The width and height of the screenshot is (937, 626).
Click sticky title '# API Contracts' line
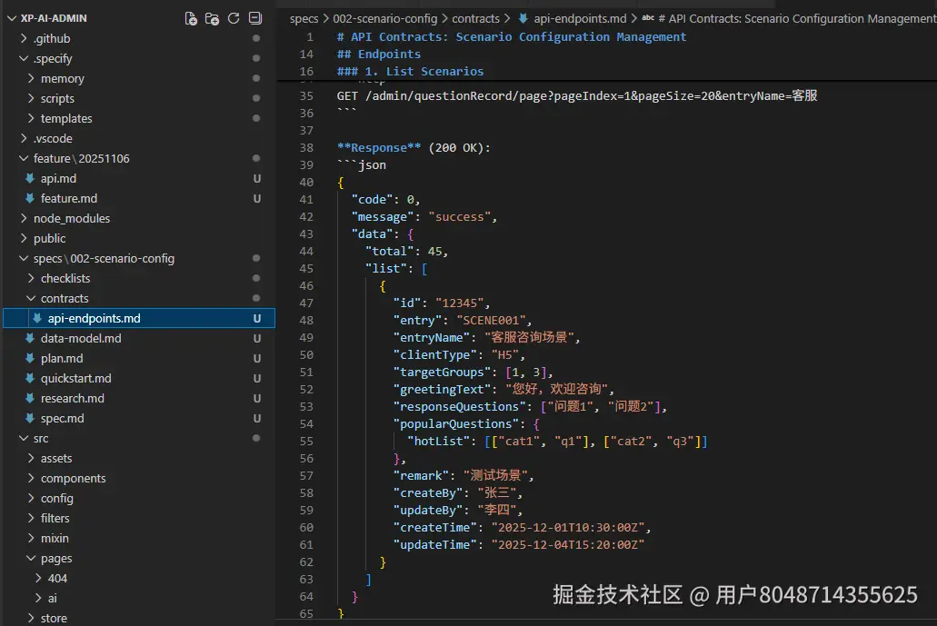(x=512, y=36)
